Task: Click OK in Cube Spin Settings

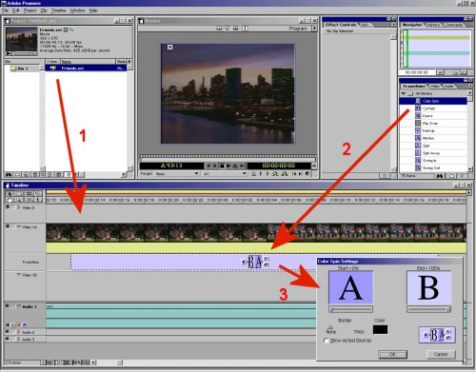Action: click(392, 354)
